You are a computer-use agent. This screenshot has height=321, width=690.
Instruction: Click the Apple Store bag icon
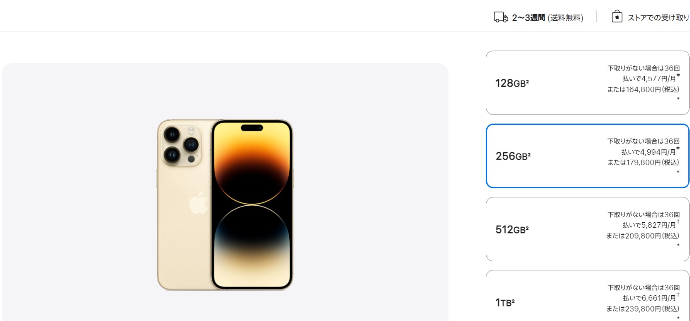pyautogui.click(x=617, y=17)
